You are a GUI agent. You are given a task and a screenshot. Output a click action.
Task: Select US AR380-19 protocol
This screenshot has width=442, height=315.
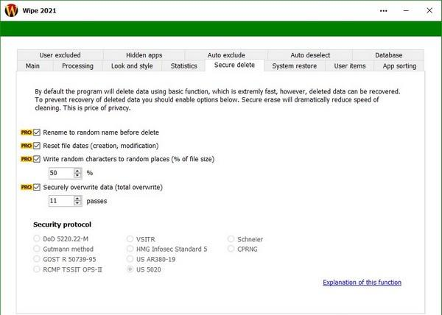[130, 259]
